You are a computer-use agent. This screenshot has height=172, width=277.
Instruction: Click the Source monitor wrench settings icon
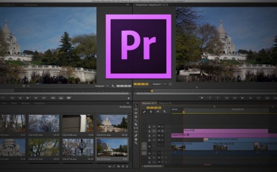pyautogui.click(x=113, y=86)
